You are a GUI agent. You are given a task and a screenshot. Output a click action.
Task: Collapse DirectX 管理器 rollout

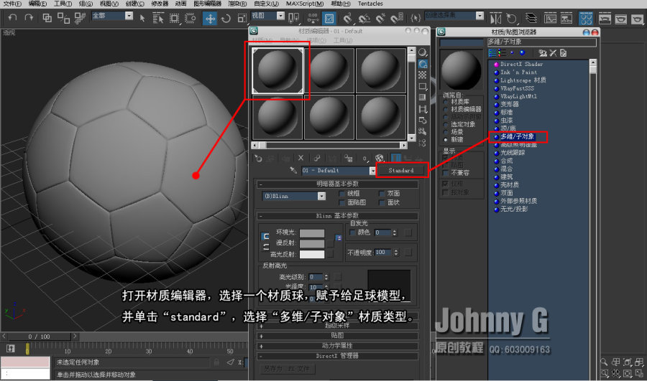(x=337, y=356)
